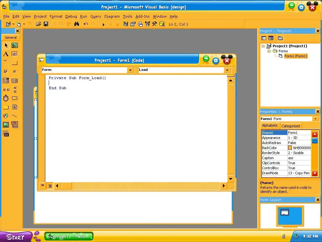Select the Frame control tool
The height and width of the screenshot is (242, 322).
click(x=6, y=63)
